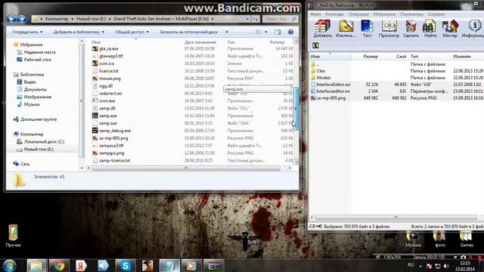Open the Общий доступ dropdown
The image size is (484, 272).
[132, 32]
